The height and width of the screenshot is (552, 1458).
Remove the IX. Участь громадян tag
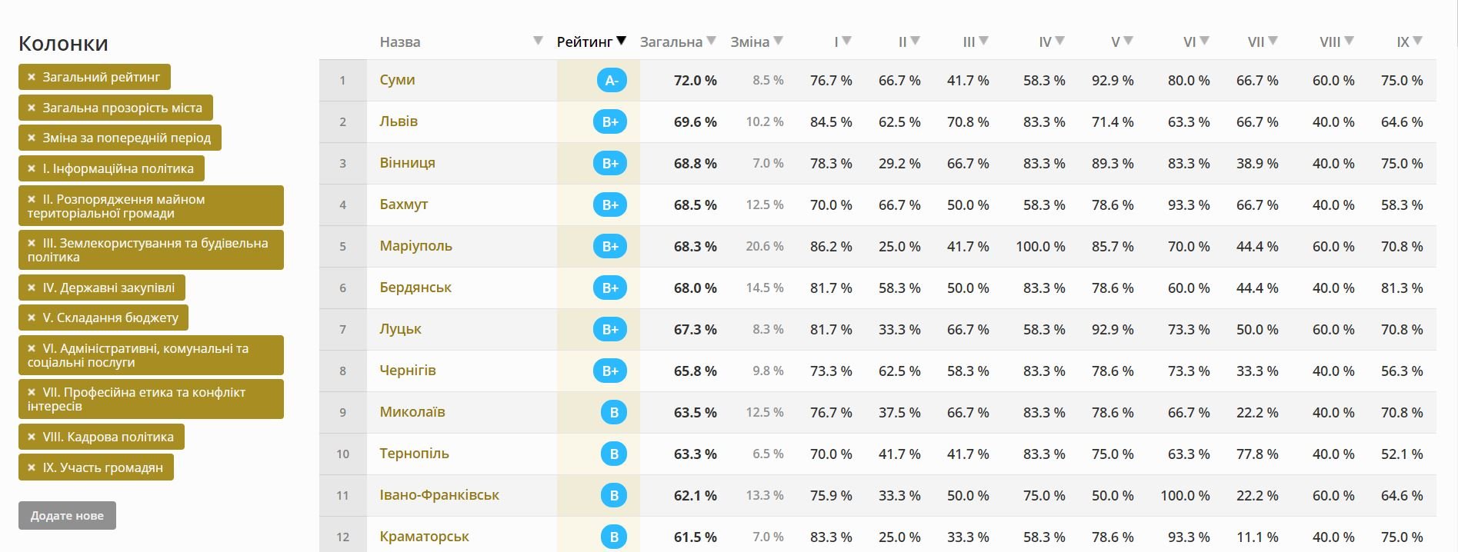point(32,467)
